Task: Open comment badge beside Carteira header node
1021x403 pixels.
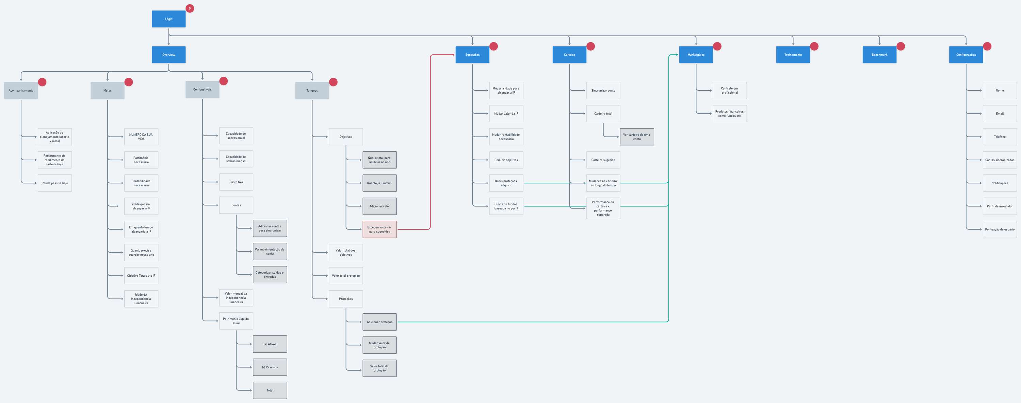Action: point(590,46)
